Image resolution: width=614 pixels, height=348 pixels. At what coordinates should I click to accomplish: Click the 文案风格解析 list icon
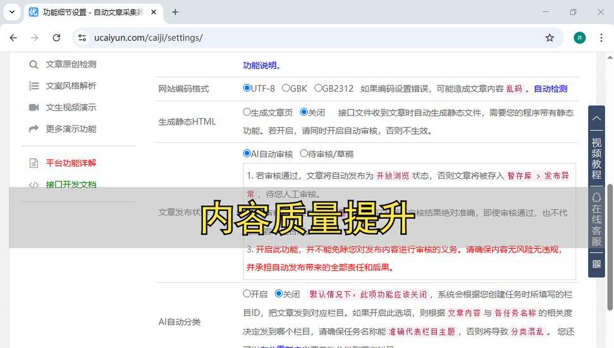(x=34, y=86)
